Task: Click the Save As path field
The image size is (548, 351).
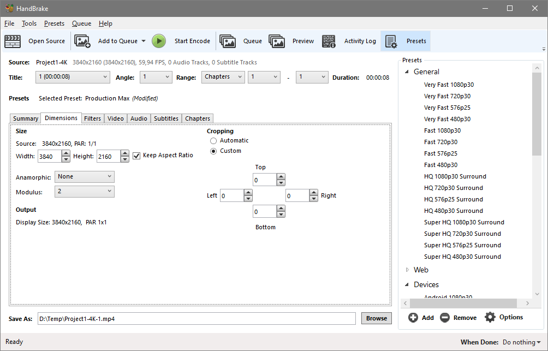Action: click(x=196, y=318)
